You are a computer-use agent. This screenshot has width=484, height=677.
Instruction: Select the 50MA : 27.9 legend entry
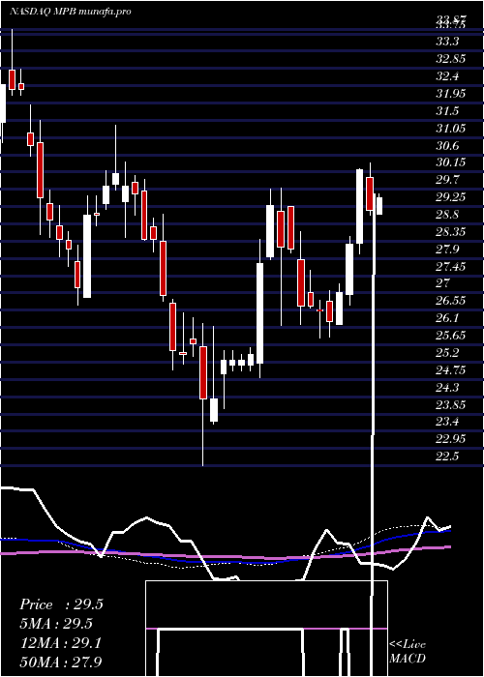pyautogui.click(x=61, y=662)
